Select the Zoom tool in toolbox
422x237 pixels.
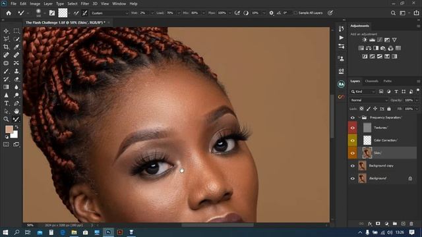[6, 119]
